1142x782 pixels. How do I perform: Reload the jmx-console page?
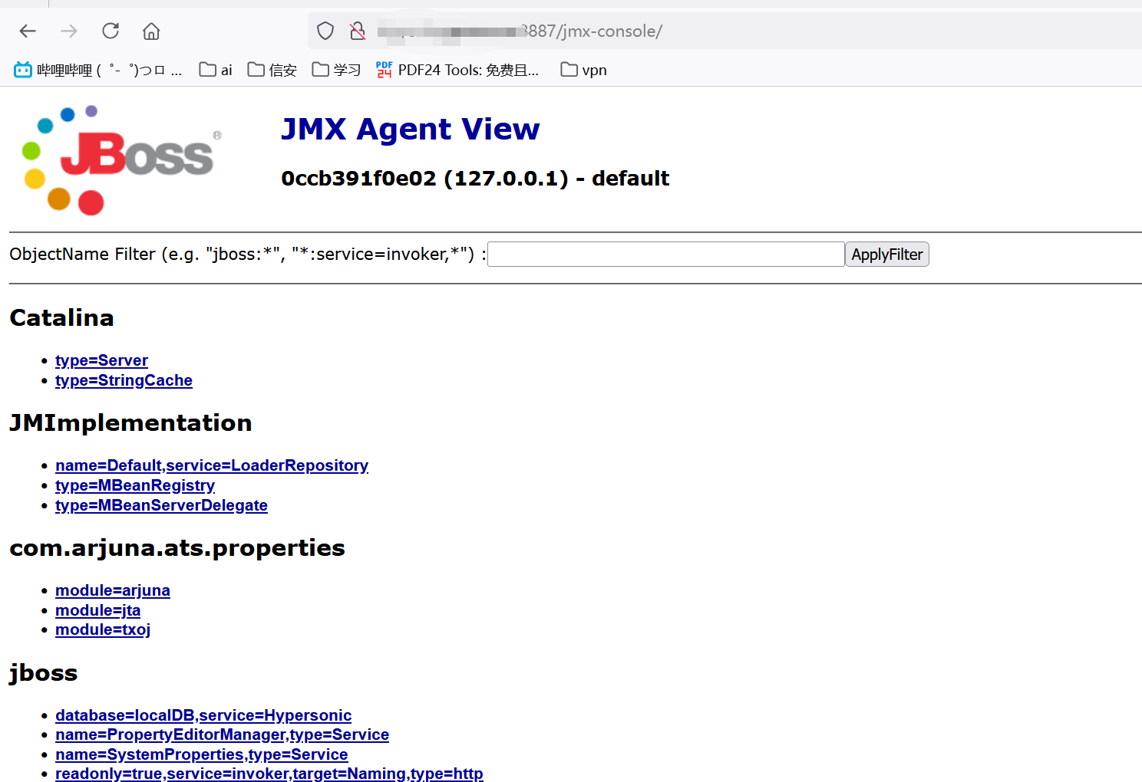111,31
